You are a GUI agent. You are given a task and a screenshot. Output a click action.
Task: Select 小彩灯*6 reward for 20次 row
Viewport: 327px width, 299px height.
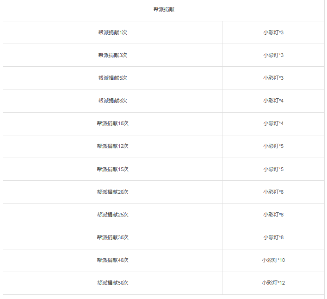273,192
